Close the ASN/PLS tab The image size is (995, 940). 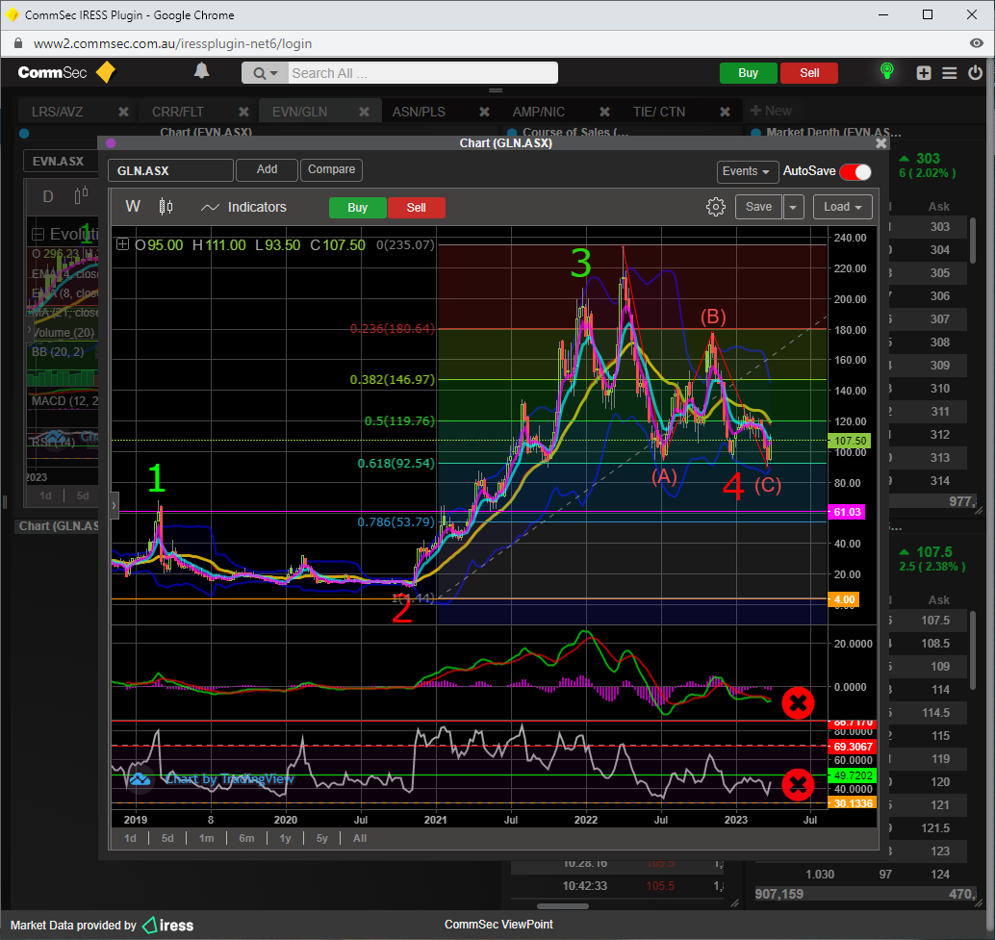pos(484,112)
